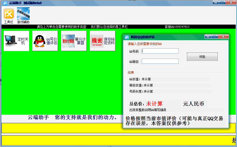Click the 元人民币 currency label
Viewport: 237px width, 147px height.
pos(193,104)
